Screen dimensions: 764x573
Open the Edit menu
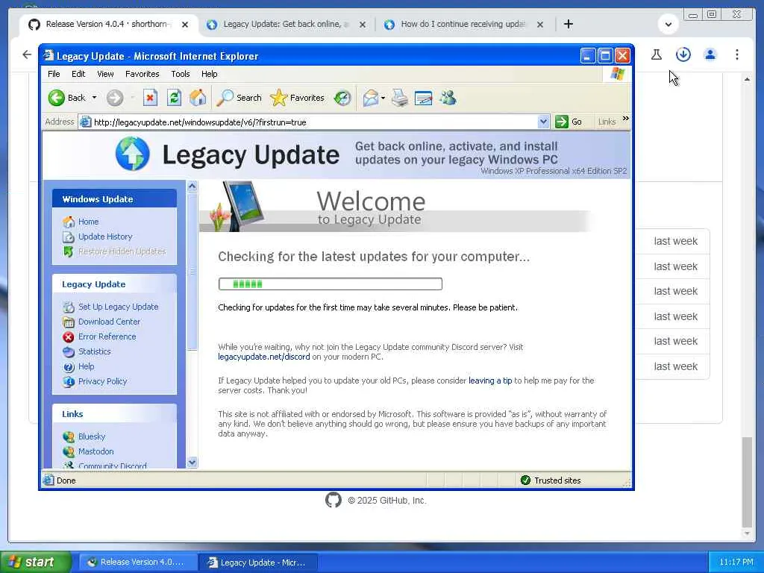(78, 74)
